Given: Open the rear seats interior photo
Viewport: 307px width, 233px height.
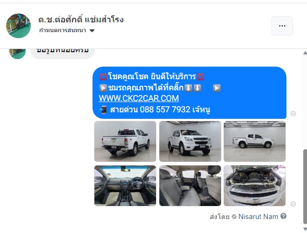Looking at the screenshot, I should (x=190, y=185).
